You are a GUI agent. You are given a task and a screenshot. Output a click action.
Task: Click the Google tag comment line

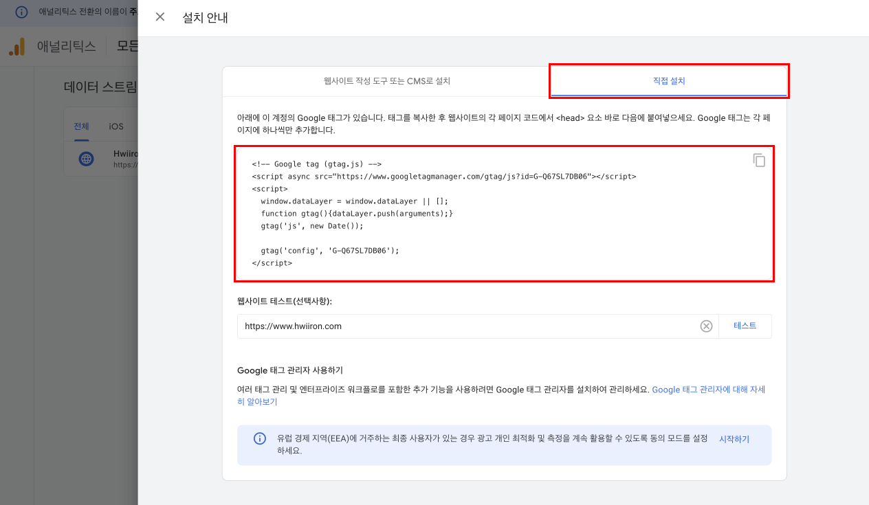pos(317,164)
